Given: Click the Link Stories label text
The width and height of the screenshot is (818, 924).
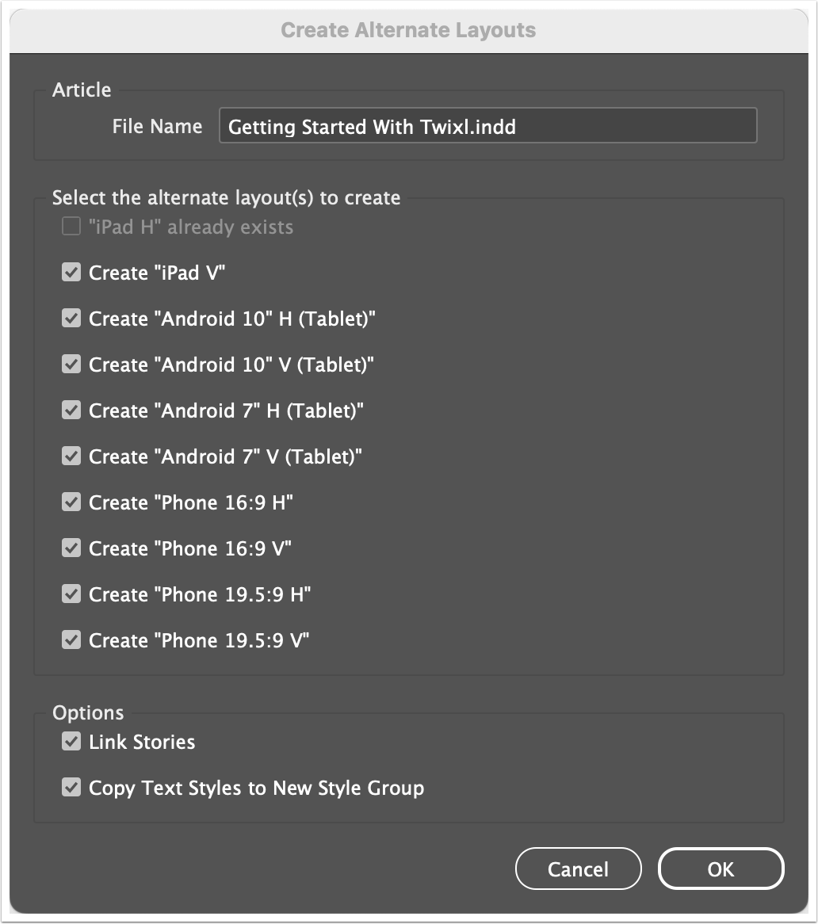Looking at the screenshot, I should [142, 742].
